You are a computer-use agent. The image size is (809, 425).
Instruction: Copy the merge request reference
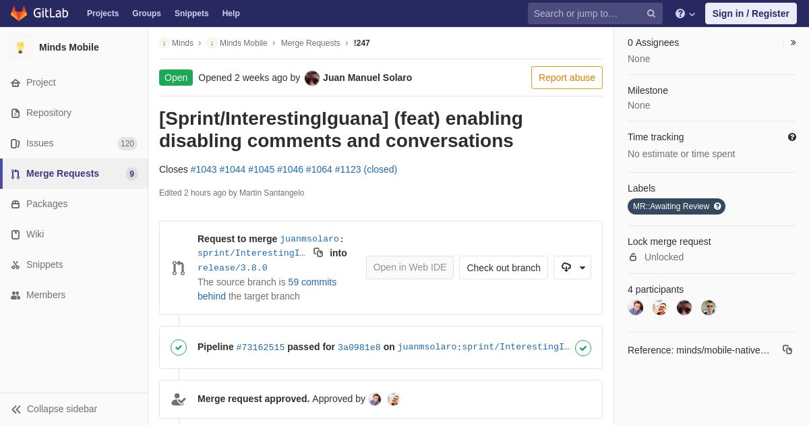tap(787, 349)
